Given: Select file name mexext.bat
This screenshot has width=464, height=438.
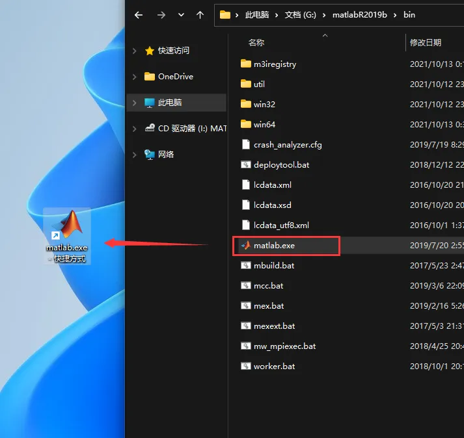Looking at the screenshot, I should point(275,326).
